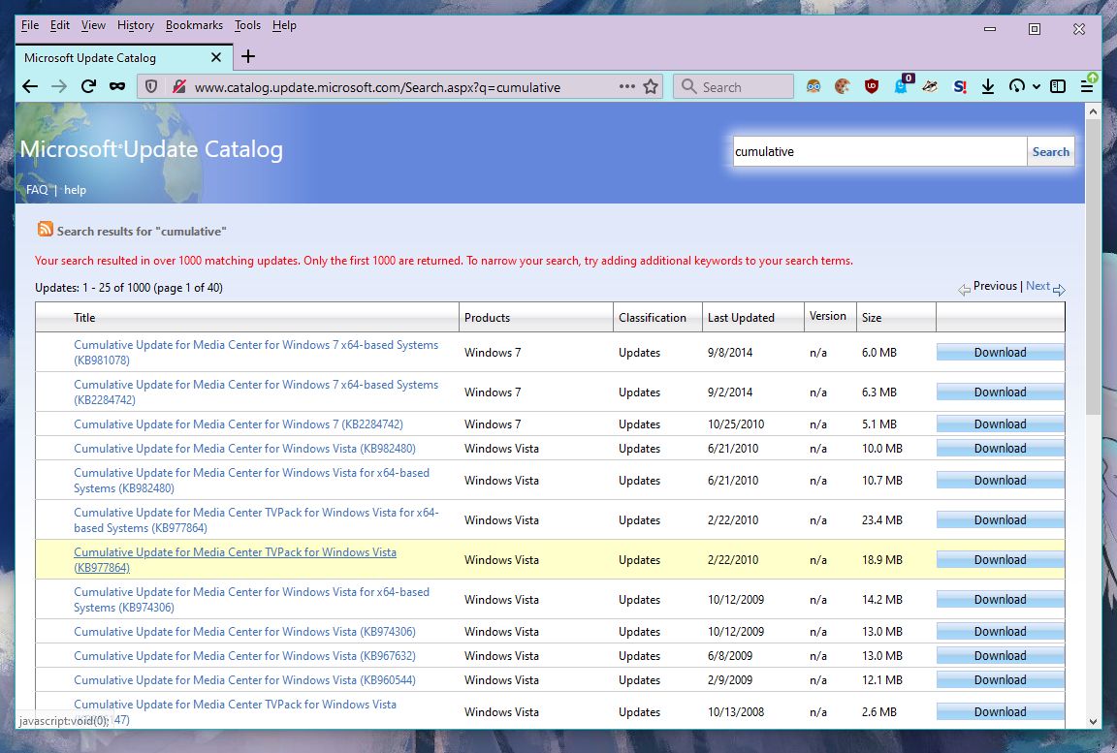
Task: Click the tracking protection shield icon
Action: coord(151,86)
